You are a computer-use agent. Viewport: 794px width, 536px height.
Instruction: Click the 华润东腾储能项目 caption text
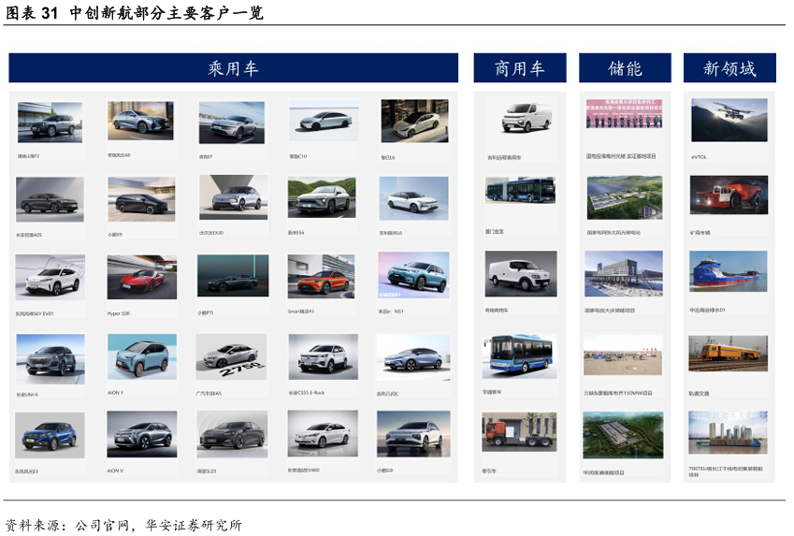point(603,472)
